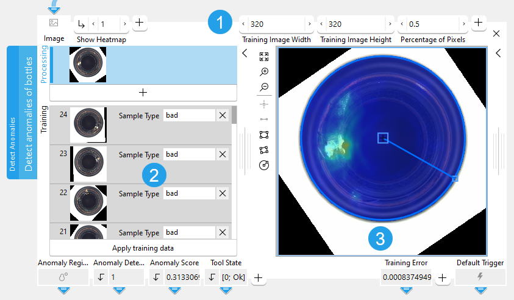The image size is (514, 300).
Task: Click the Default Trigger lightning icon
Action: [x=480, y=277]
